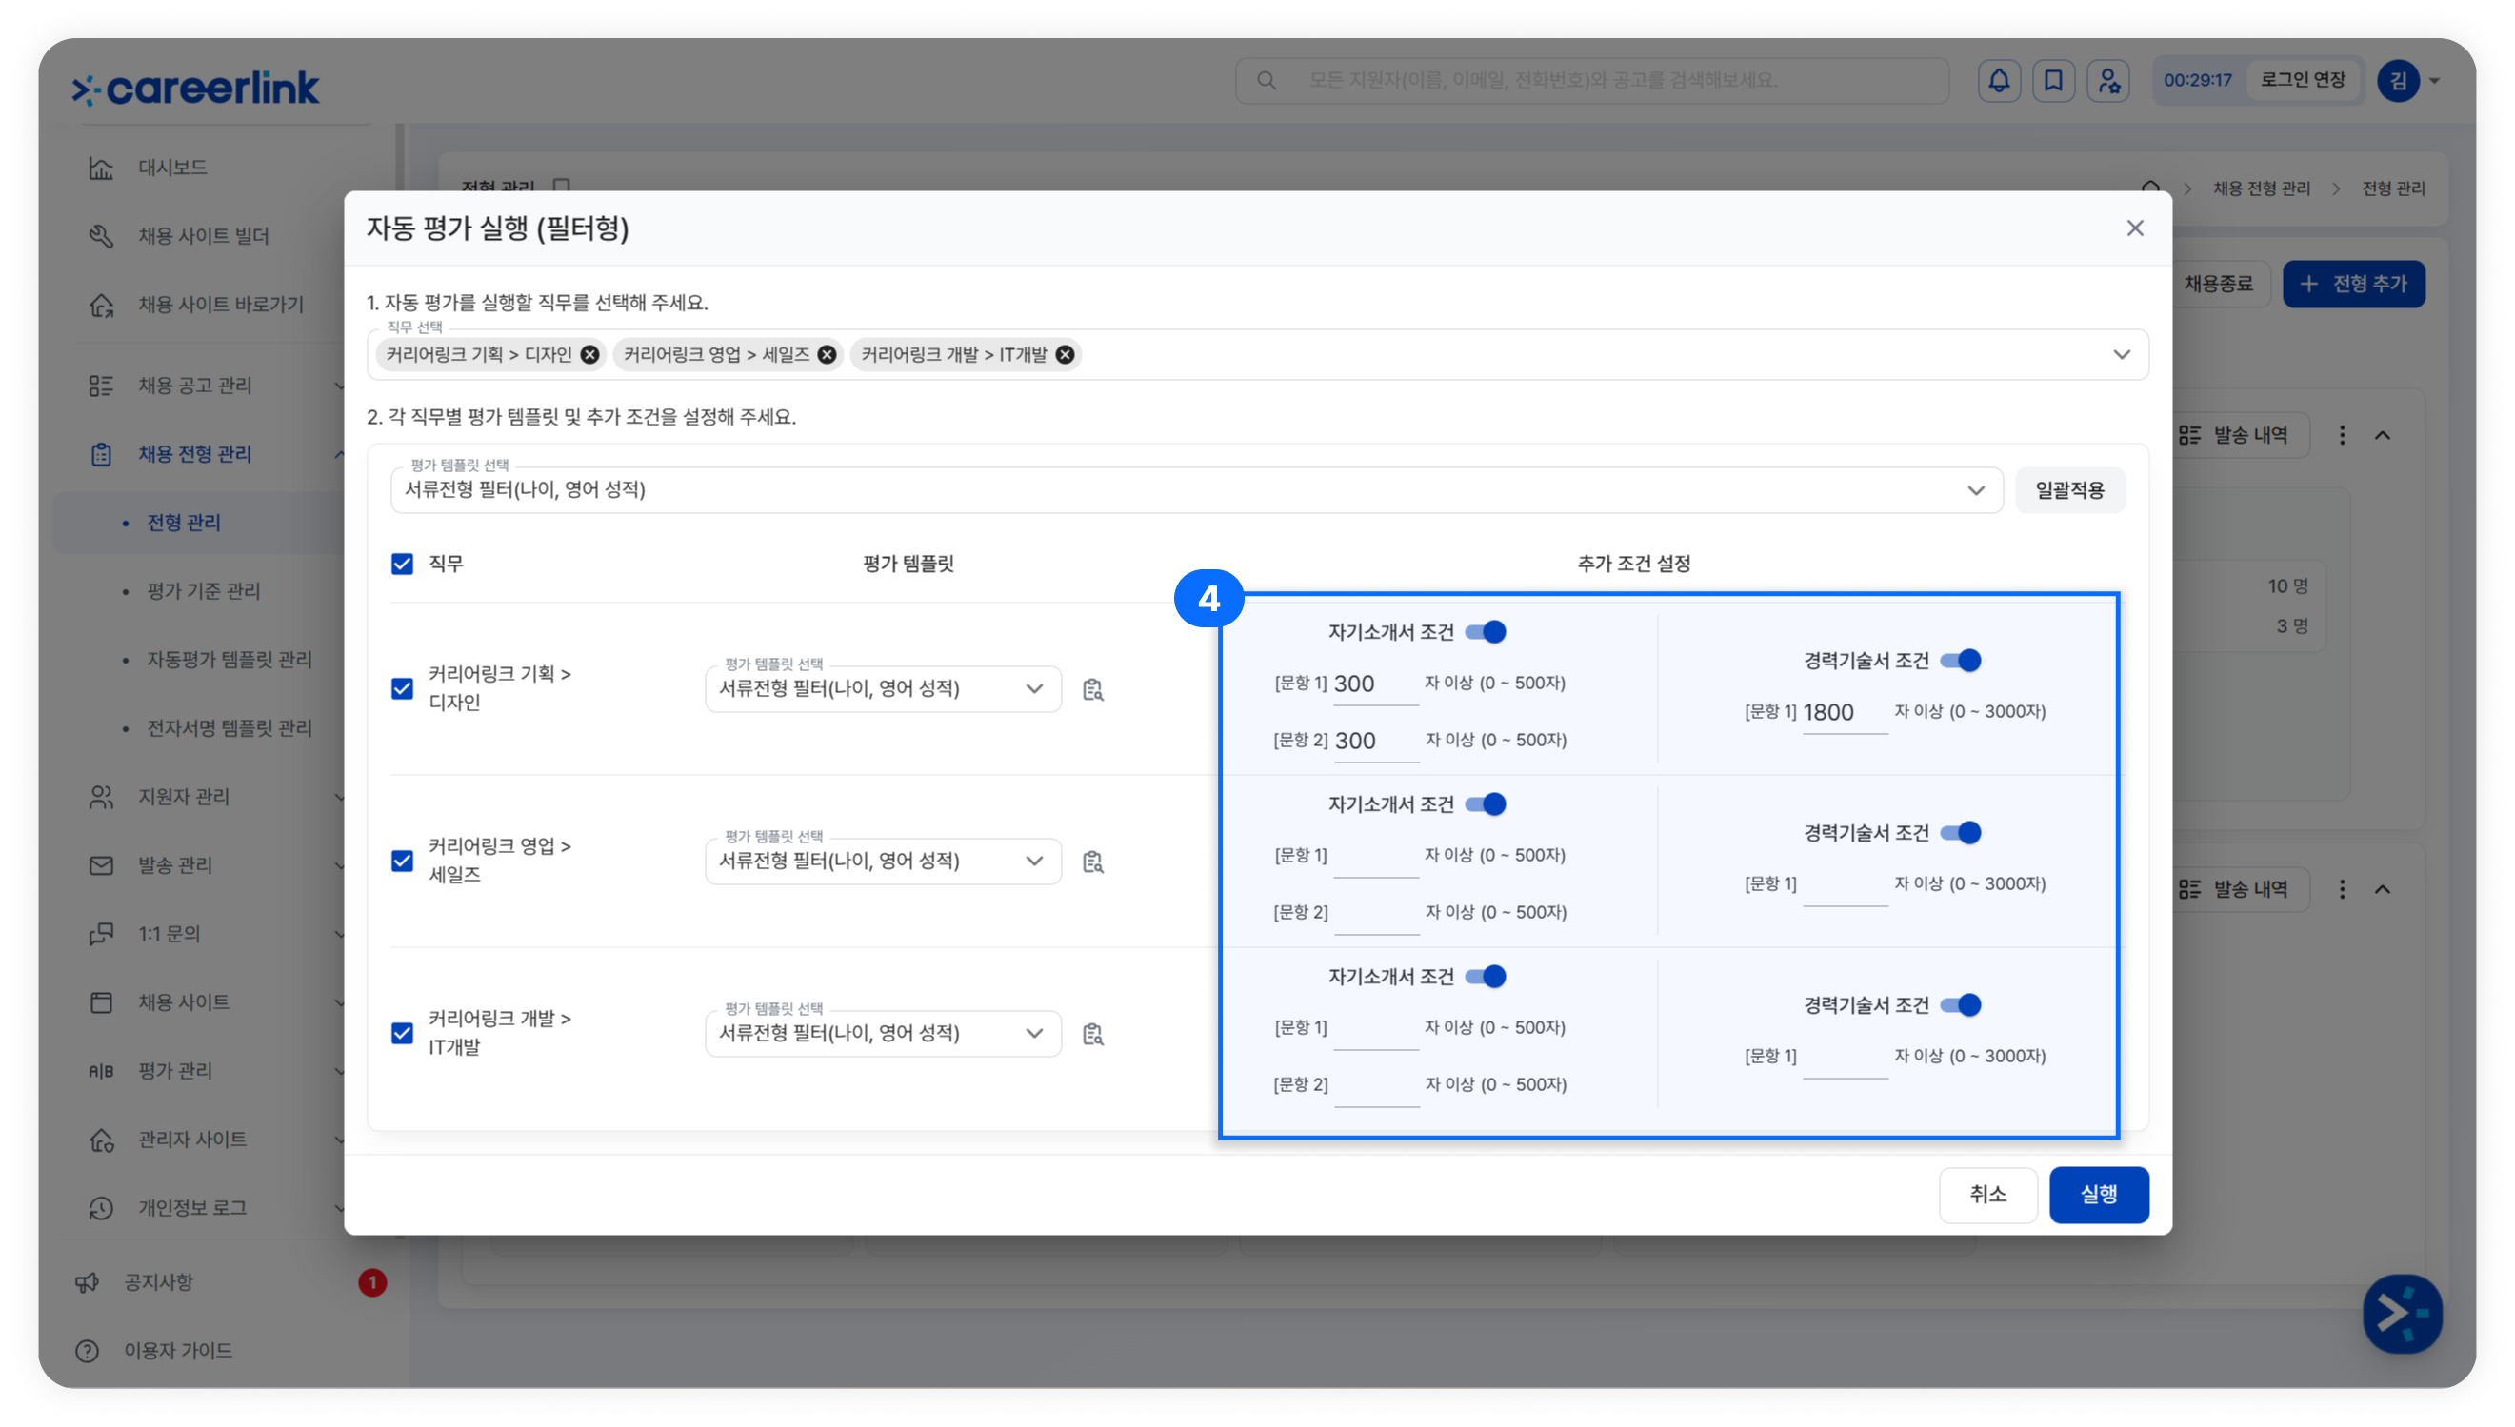Toggle 경력기술서 조건 for 세일즈 row
The height and width of the screenshot is (1427, 2515).
[1961, 833]
